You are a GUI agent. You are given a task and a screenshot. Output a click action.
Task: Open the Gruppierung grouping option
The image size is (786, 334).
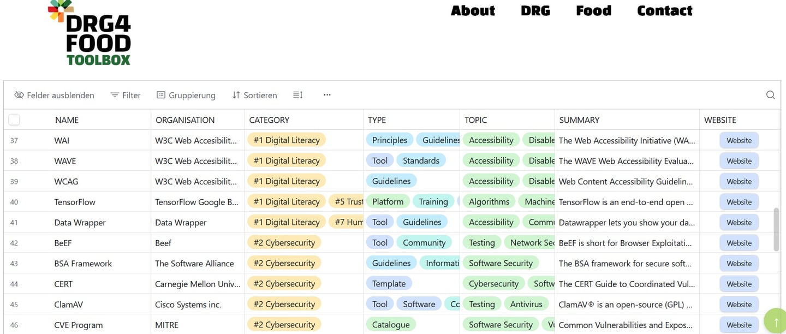(186, 95)
